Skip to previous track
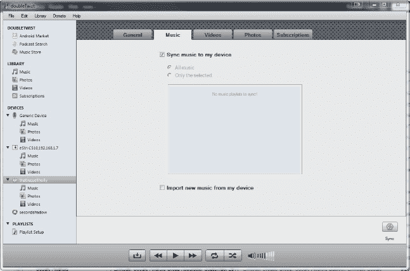 point(158,255)
